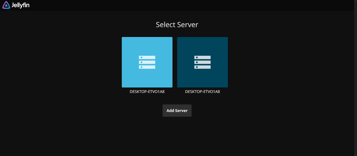
Task: Click the Select Server heading
Action: (x=177, y=25)
